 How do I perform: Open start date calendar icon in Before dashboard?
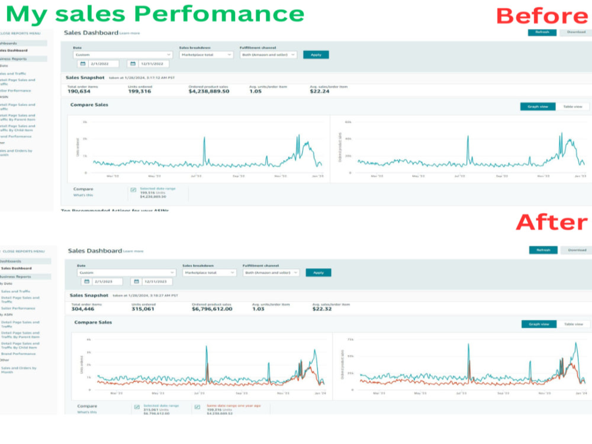[83, 64]
